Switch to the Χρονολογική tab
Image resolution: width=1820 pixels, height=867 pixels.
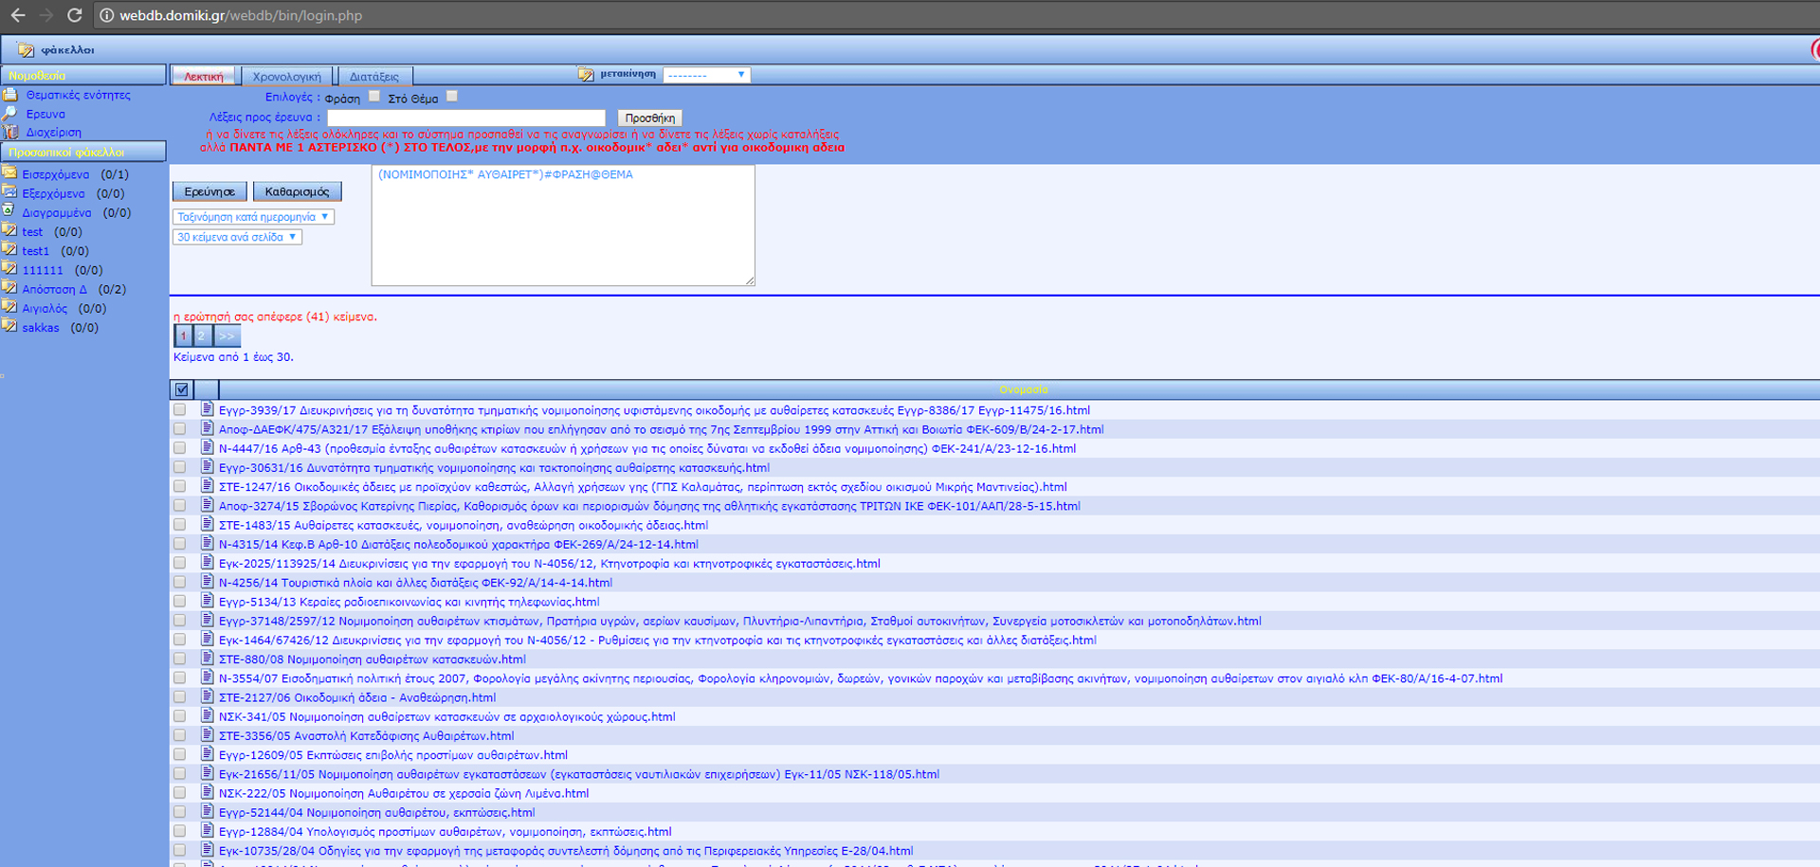287,76
